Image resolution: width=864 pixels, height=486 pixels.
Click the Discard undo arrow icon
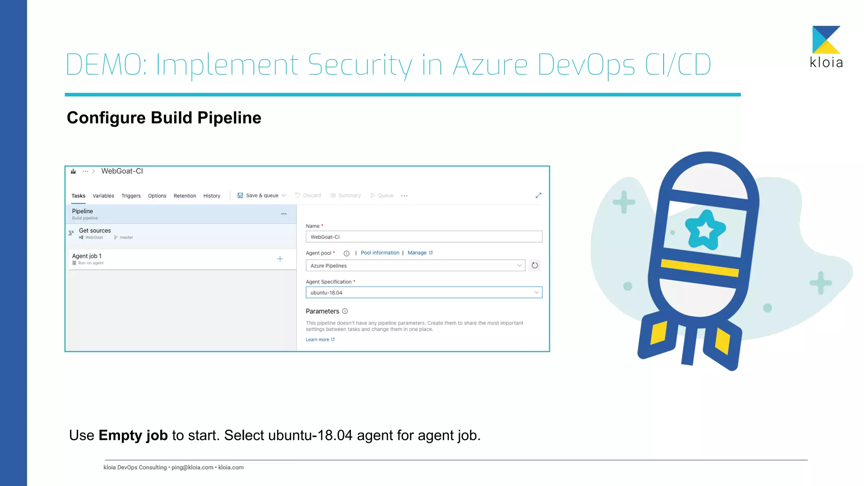click(297, 195)
